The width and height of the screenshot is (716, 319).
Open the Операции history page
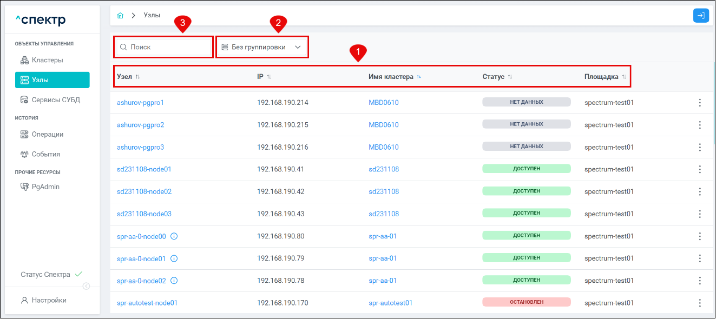click(47, 134)
